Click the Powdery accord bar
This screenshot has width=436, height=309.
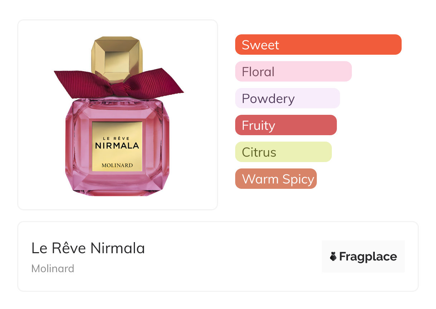pyautogui.click(x=287, y=98)
